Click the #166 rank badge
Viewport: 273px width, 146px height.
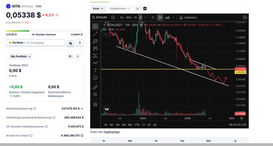pyautogui.click(x=39, y=6)
